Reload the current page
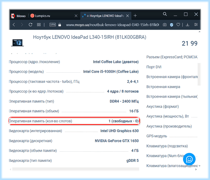Image resolution: width=210 pixels, height=180 pixels. click(x=30, y=24)
